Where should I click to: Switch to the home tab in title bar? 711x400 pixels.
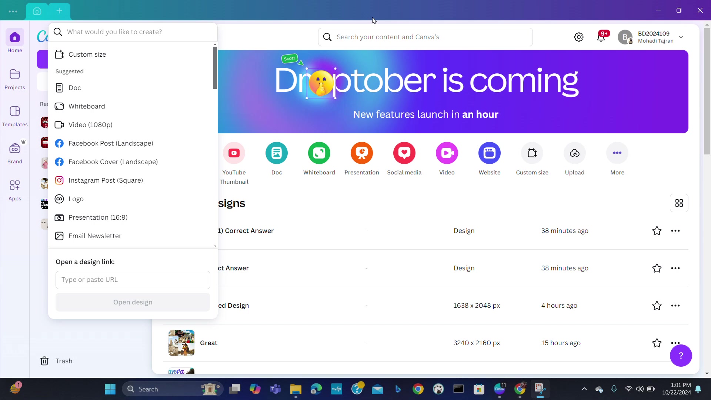[37, 11]
